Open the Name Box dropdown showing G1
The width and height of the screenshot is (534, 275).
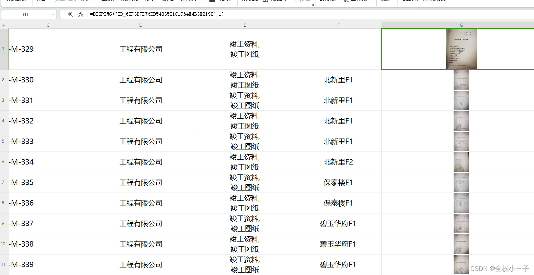pos(53,14)
